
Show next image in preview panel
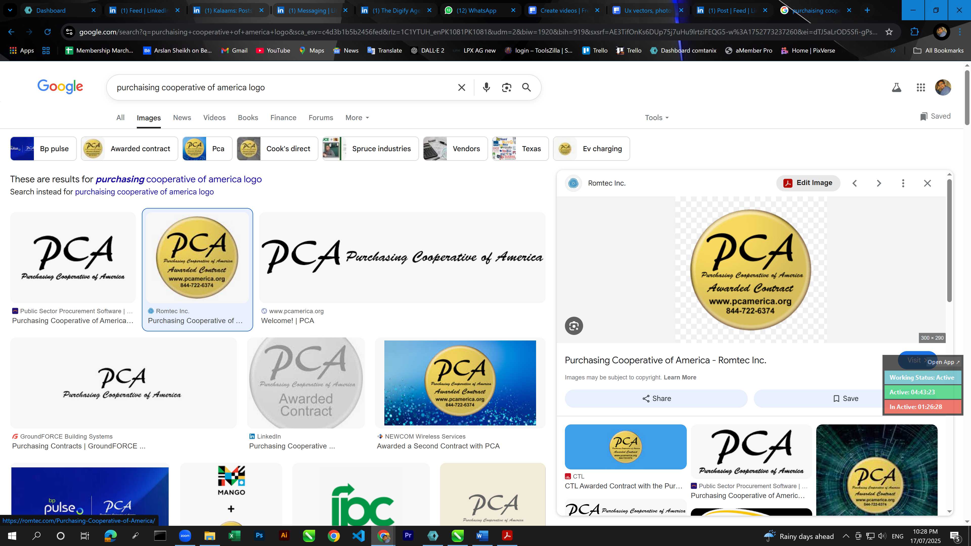(879, 183)
